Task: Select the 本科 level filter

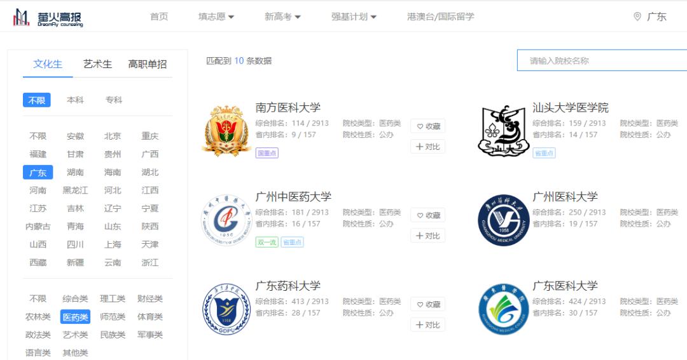Action: click(75, 100)
